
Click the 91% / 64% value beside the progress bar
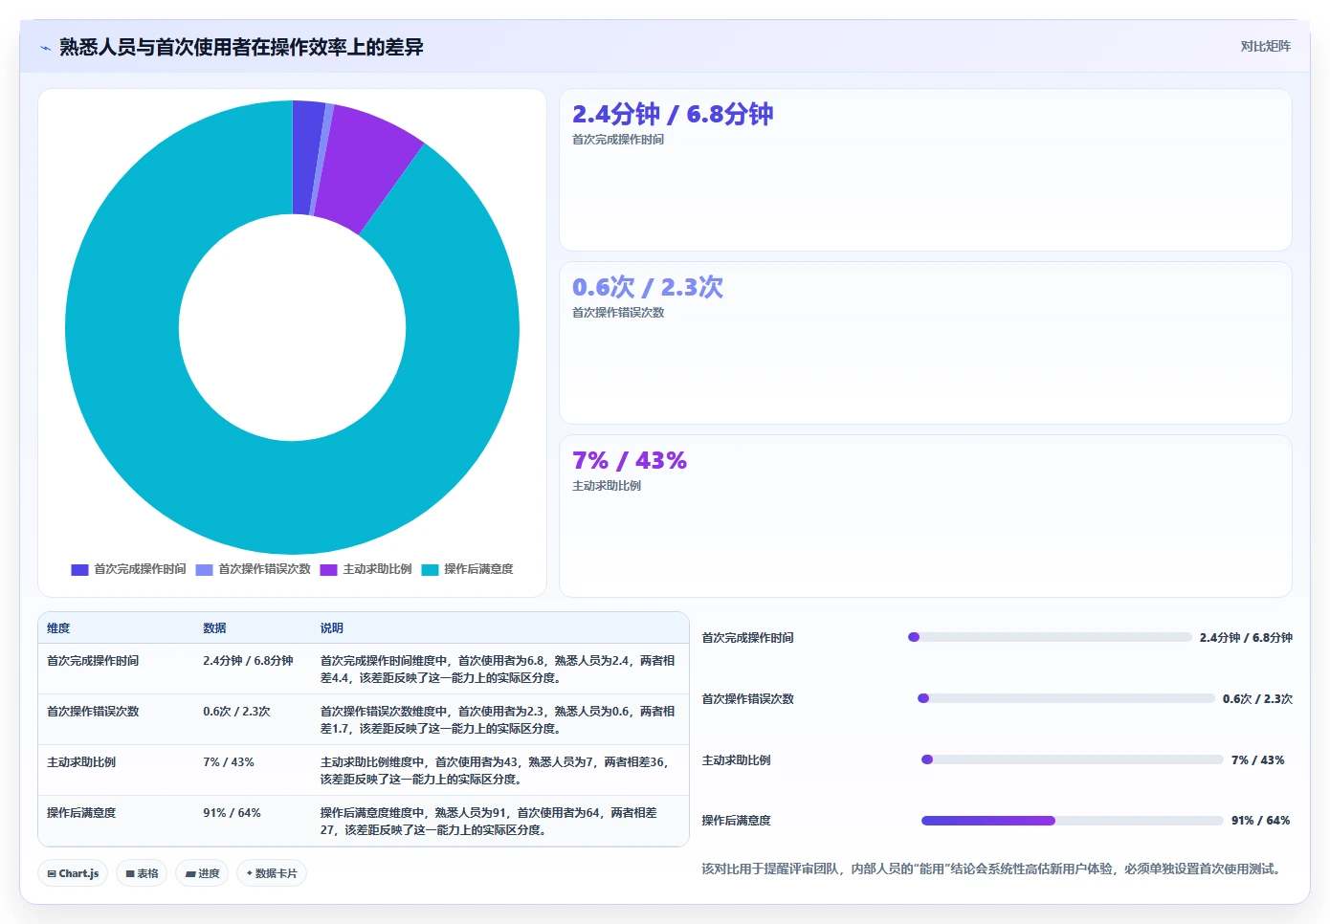click(1261, 821)
